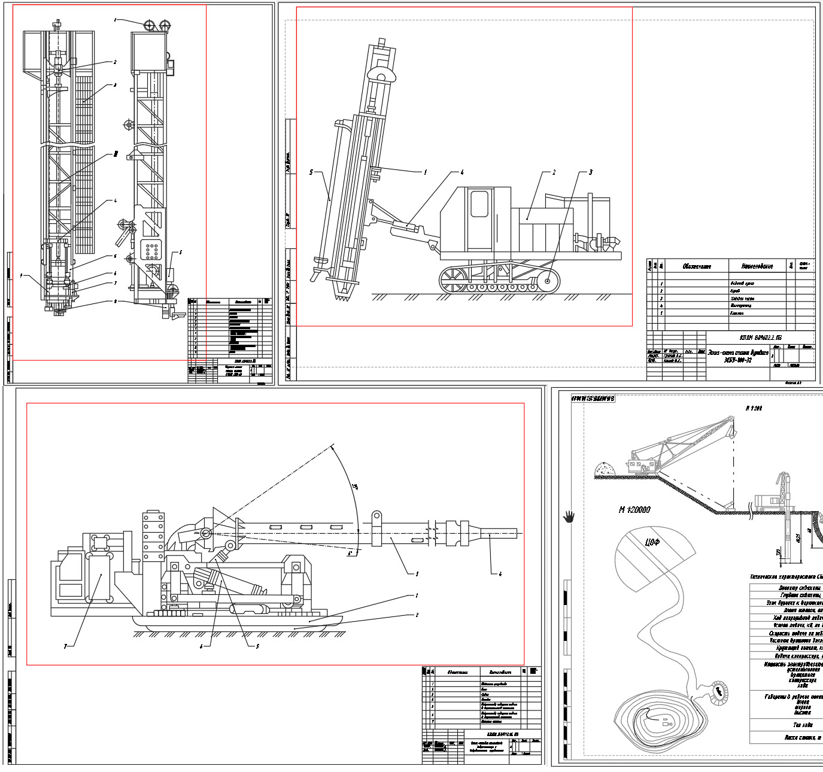Click callout number 8 on the mast drawing sheet
Screen dimensions: 823x772
(114, 301)
